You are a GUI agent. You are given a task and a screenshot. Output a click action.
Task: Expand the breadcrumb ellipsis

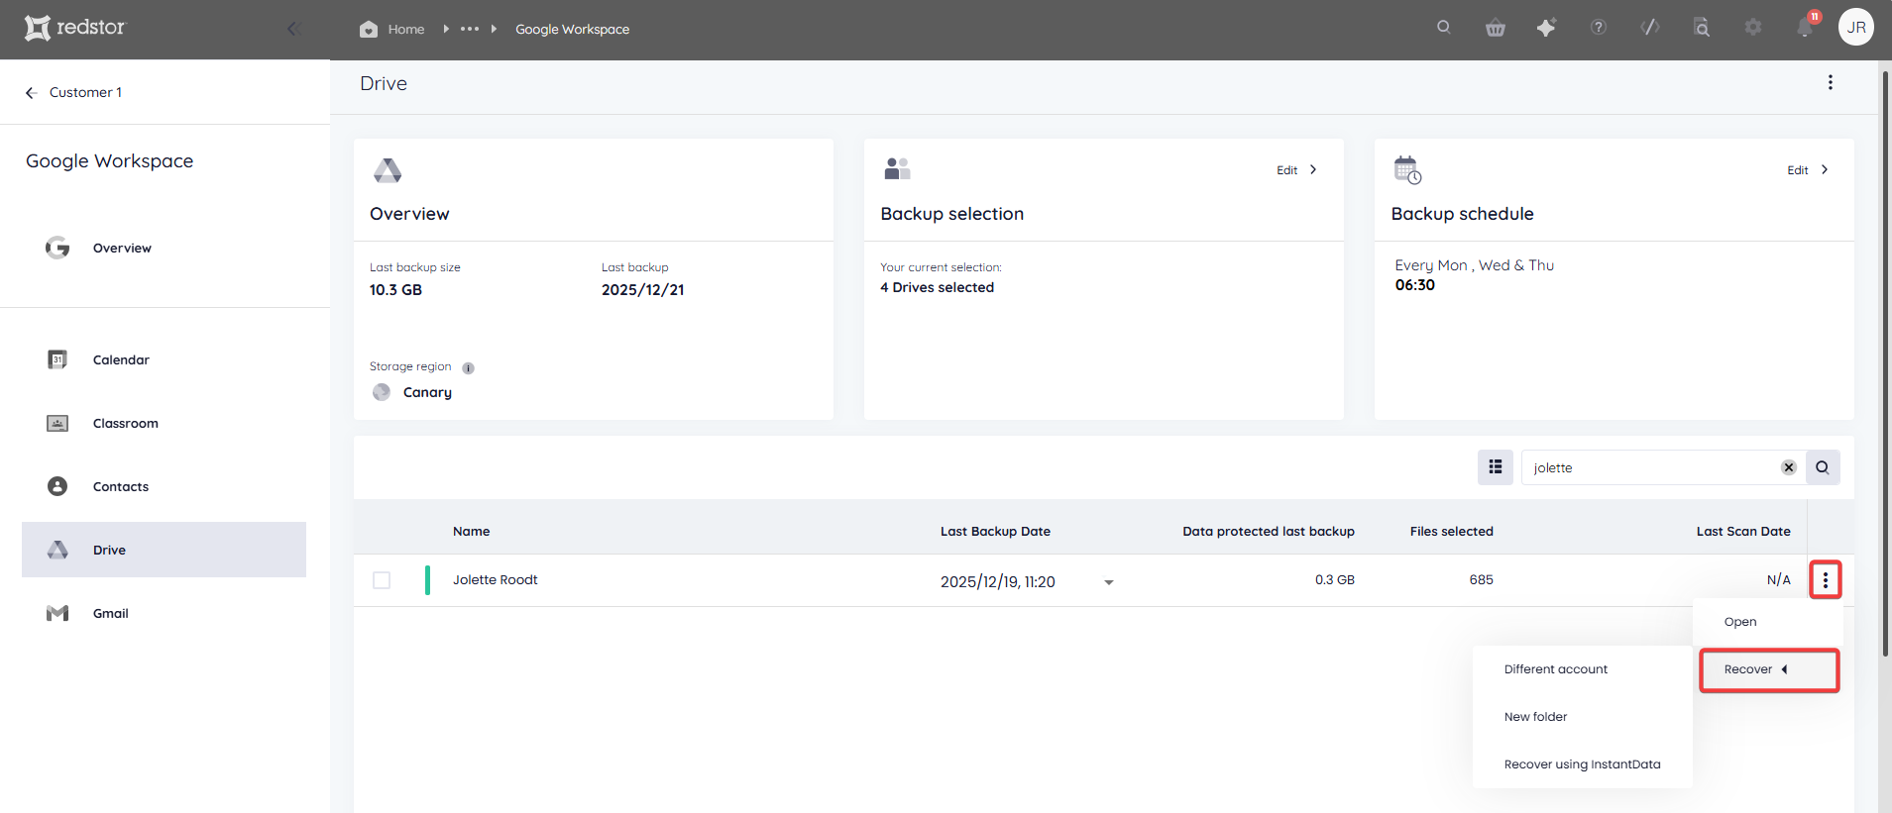click(x=470, y=29)
